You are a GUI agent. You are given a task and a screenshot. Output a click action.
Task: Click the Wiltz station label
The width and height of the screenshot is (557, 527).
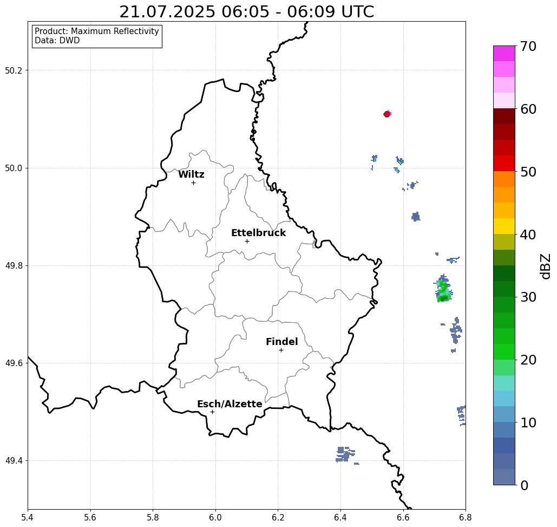191,174
